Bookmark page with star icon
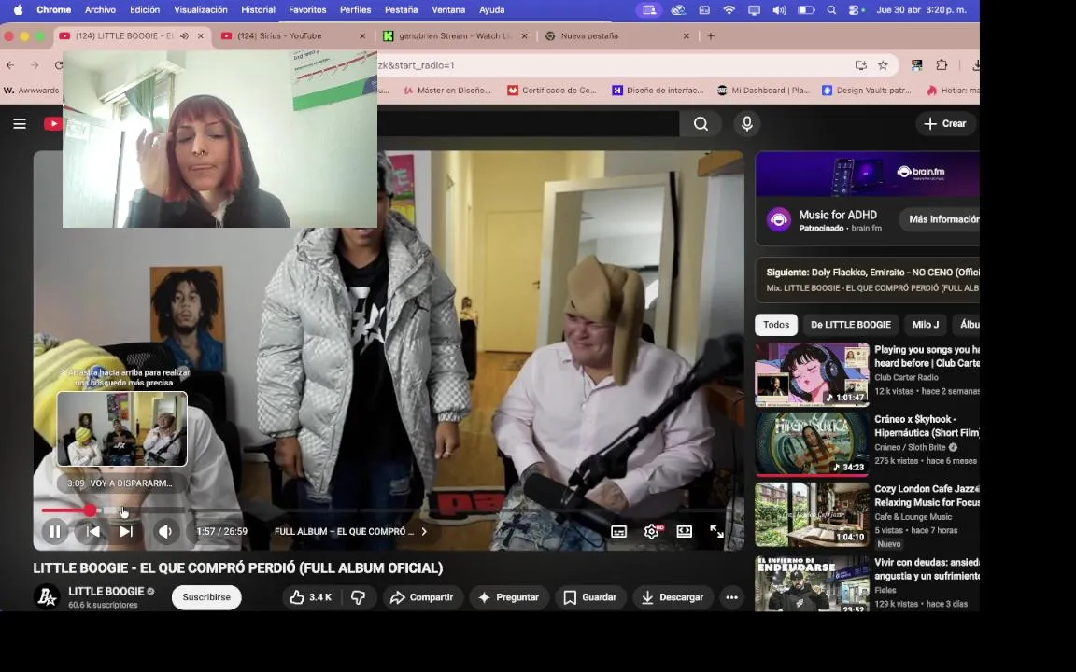 pyautogui.click(x=884, y=65)
